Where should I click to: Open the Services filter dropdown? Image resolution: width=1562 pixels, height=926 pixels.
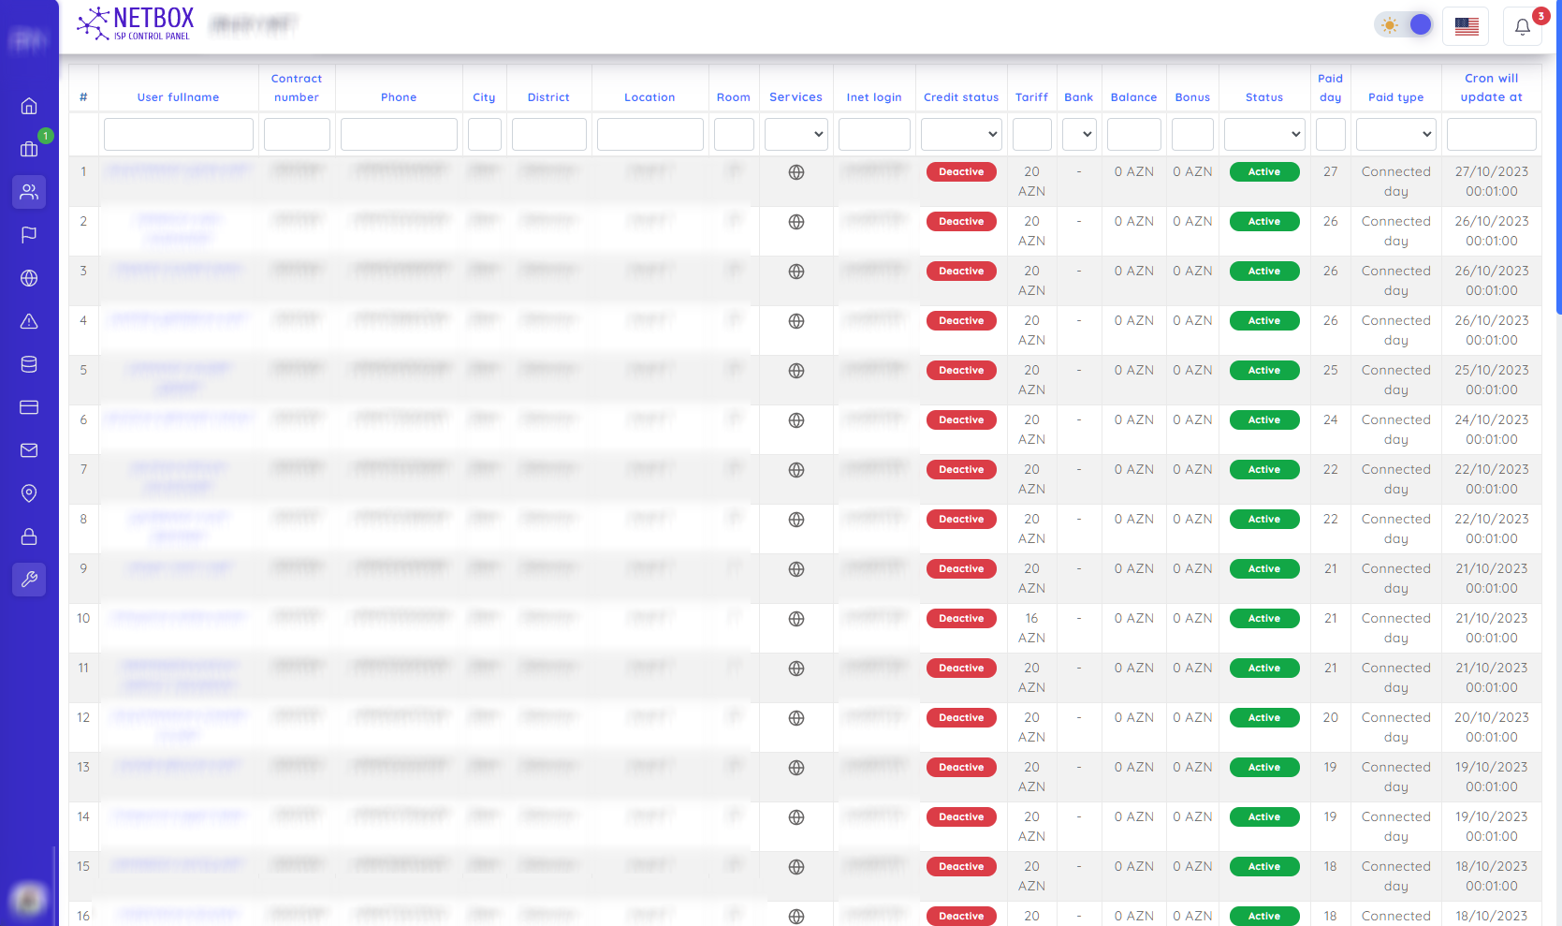click(796, 134)
